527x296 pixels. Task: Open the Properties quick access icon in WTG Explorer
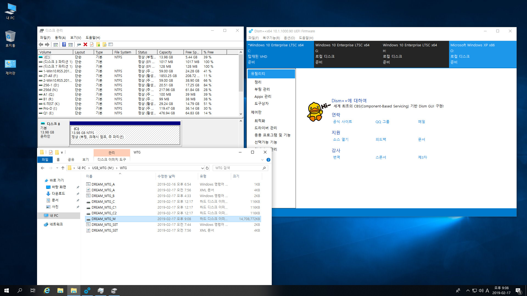pyautogui.click(x=51, y=152)
